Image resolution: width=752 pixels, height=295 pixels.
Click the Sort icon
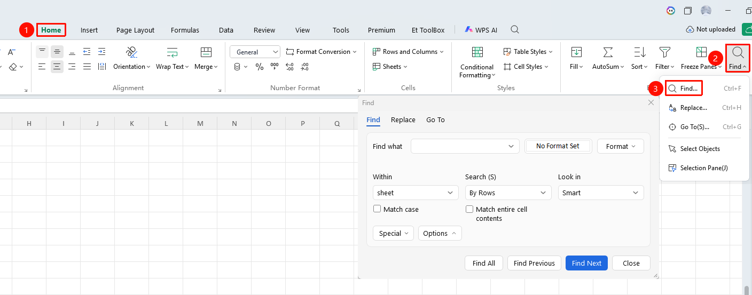click(639, 52)
